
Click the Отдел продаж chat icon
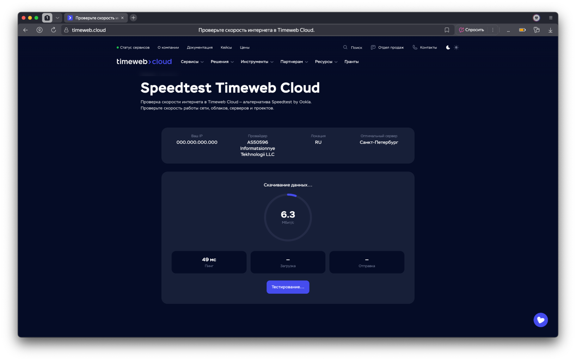point(373,47)
